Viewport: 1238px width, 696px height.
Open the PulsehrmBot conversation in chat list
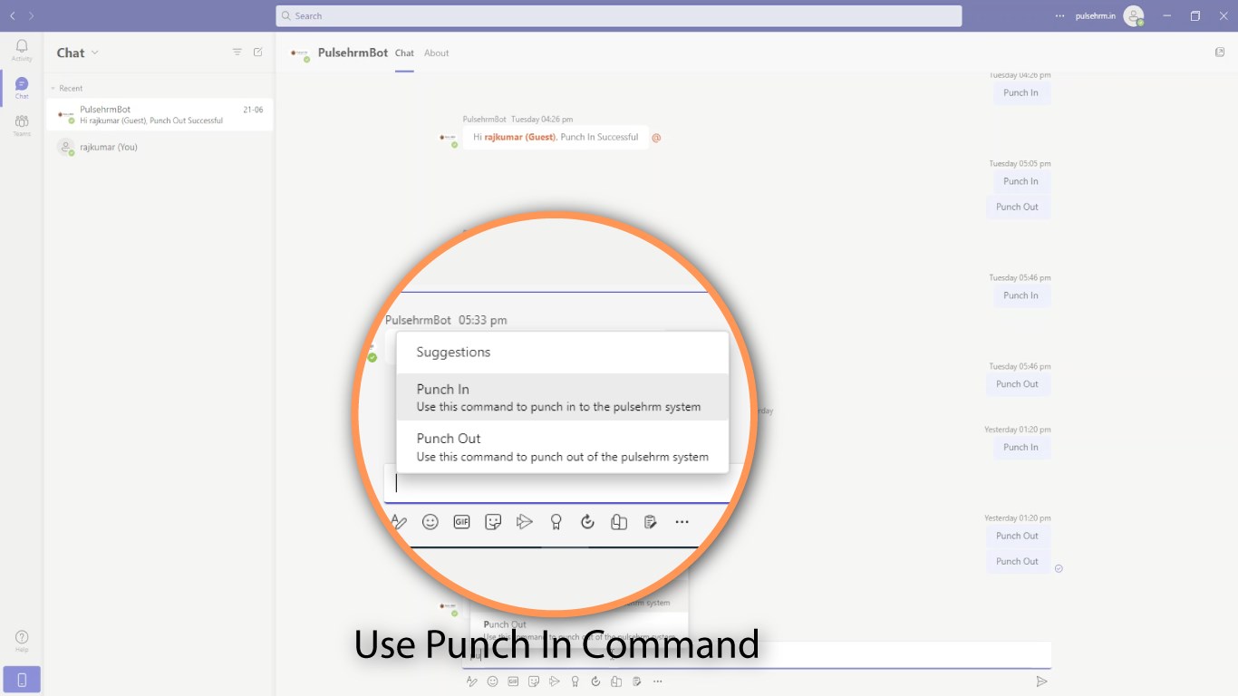[160, 114]
